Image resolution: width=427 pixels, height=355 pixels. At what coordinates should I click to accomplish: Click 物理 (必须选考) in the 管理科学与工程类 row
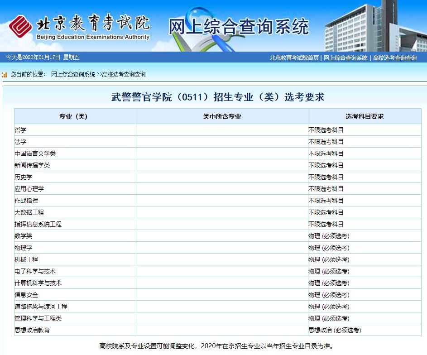point(329,318)
